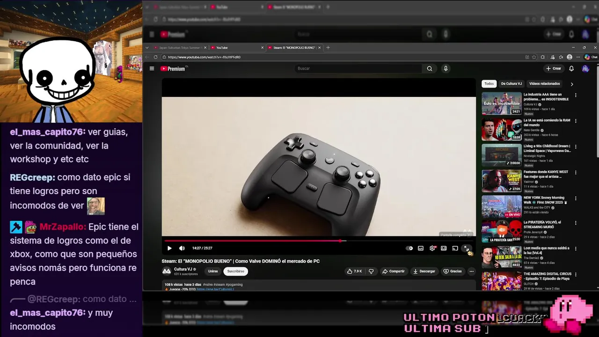Image resolution: width=599 pixels, height=337 pixels.
Task: Start voice search with microphone icon
Action: coord(446,68)
